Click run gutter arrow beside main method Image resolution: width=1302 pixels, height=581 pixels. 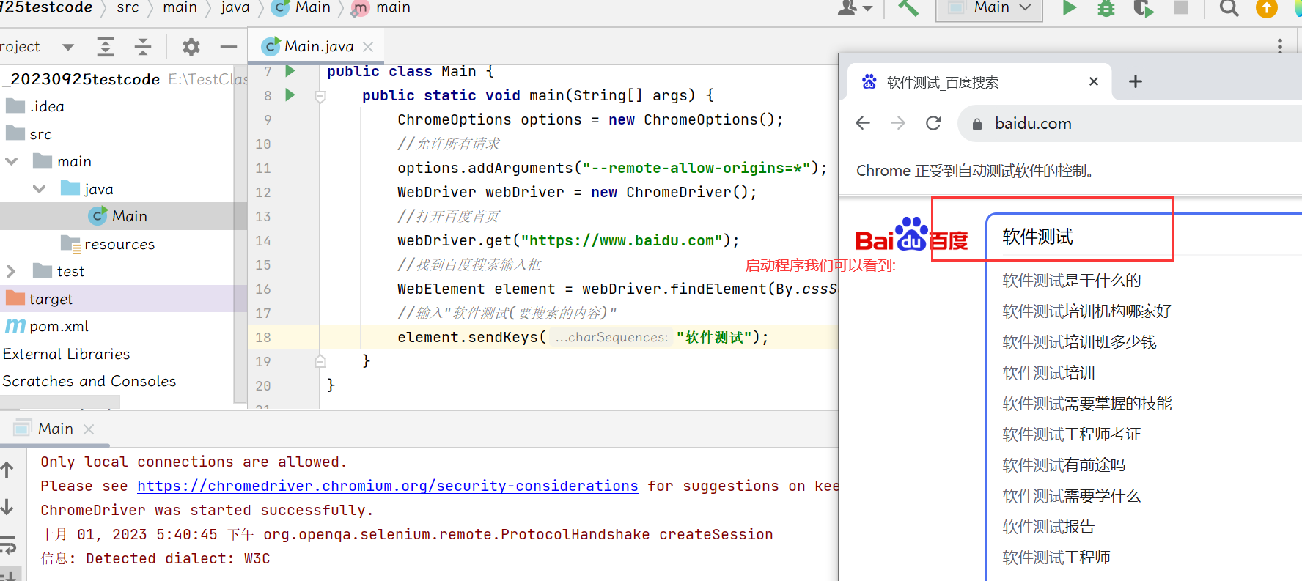290,95
